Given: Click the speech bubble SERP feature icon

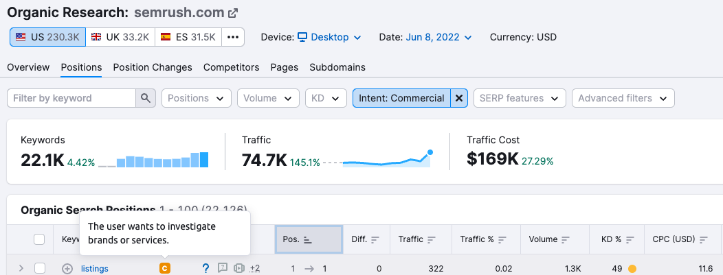Looking at the screenshot, I should (223, 267).
